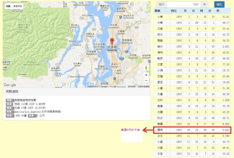Select the 立冬 row in the table
This screenshot has height=158, width=234.
point(192,136)
